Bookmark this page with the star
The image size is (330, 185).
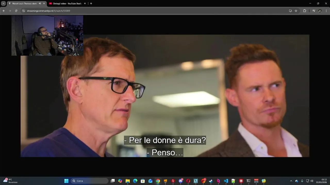coord(296,11)
